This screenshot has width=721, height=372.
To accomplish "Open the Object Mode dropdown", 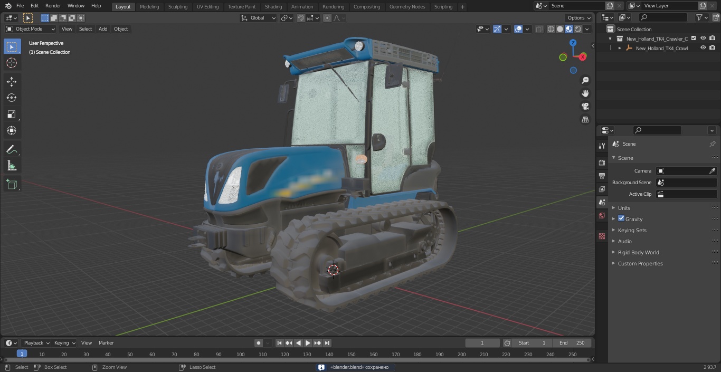I will pos(31,29).
